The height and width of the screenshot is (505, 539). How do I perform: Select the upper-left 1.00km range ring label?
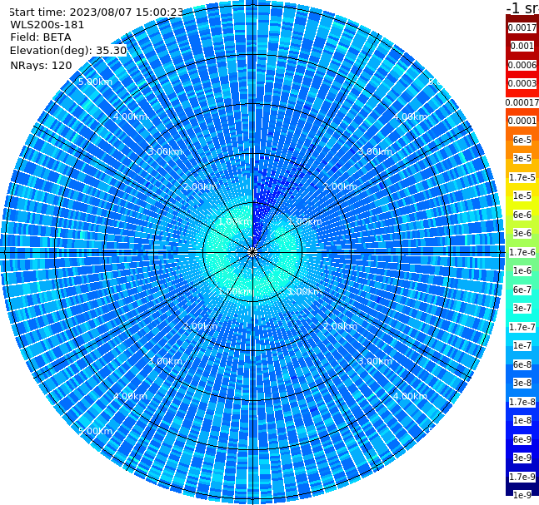click(236, 221)
